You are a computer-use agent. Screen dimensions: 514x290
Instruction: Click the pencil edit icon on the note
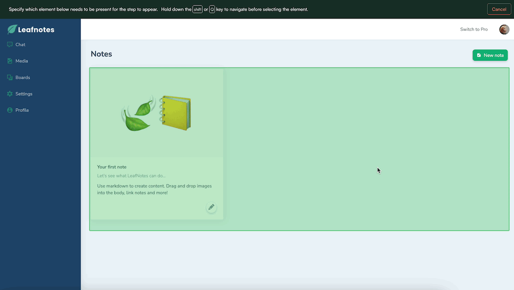211,207
